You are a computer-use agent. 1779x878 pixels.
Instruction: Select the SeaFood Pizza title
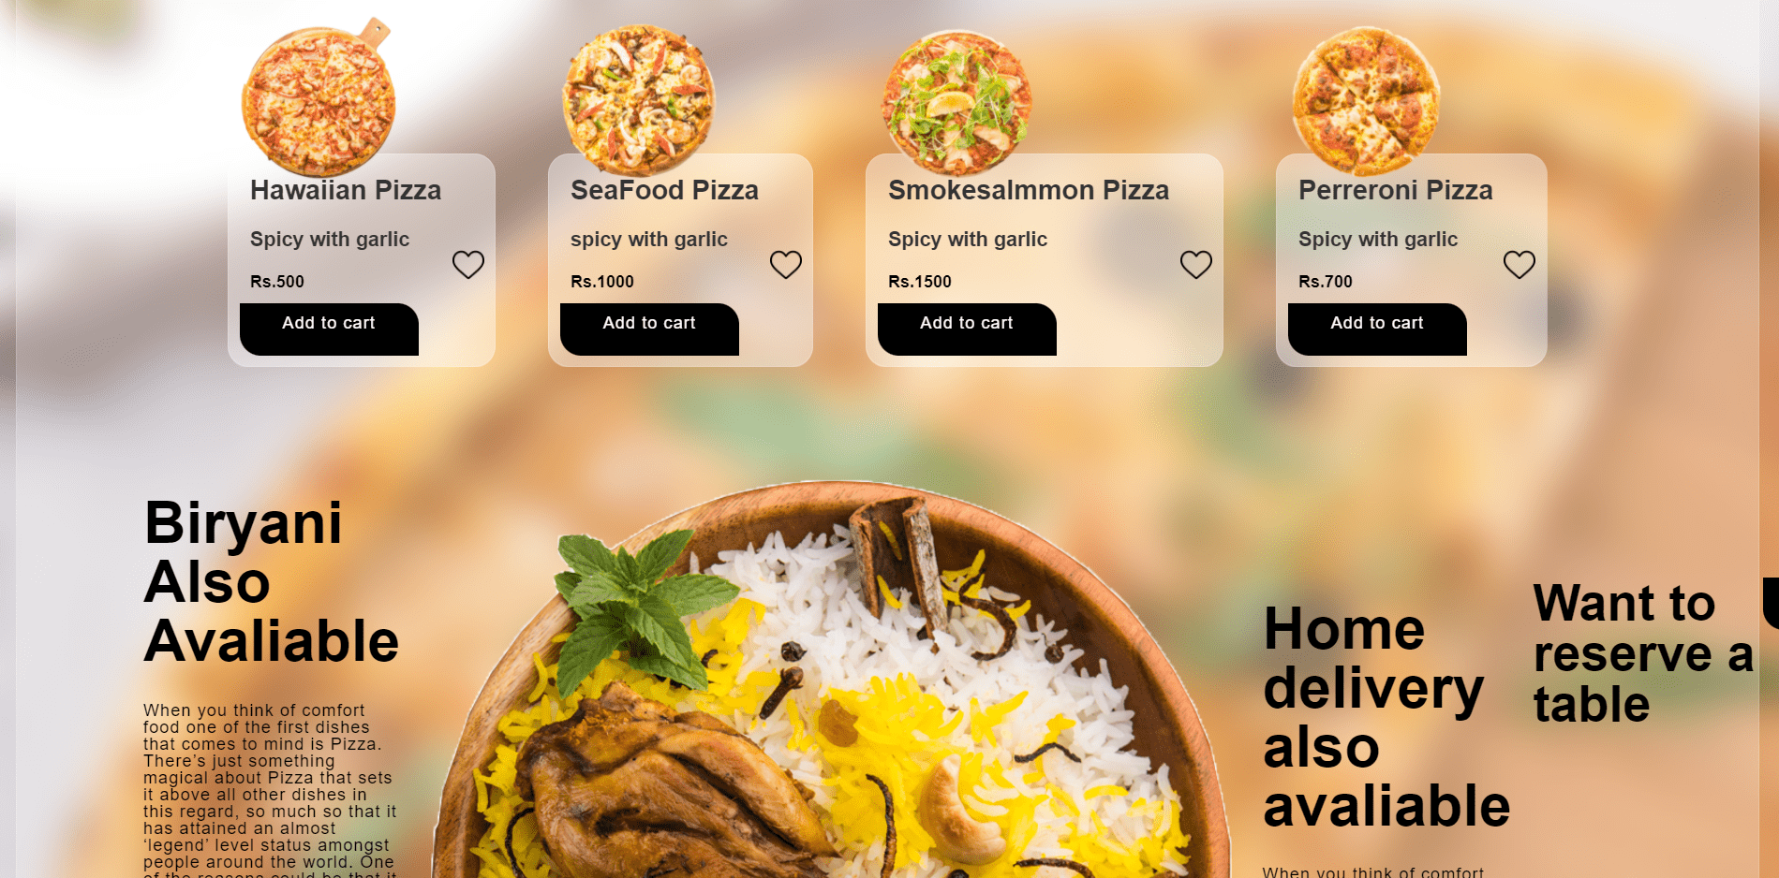coord(664,190)
